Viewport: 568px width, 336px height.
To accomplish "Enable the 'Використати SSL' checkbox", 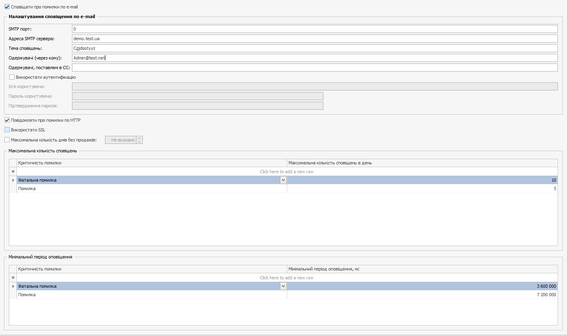I will [7, 130].
